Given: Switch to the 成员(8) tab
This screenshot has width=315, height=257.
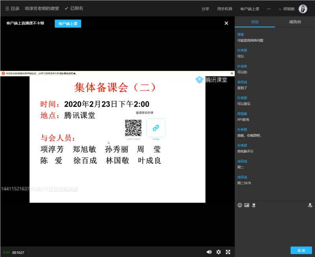Looking at the screenshot, I should [295, 22].
